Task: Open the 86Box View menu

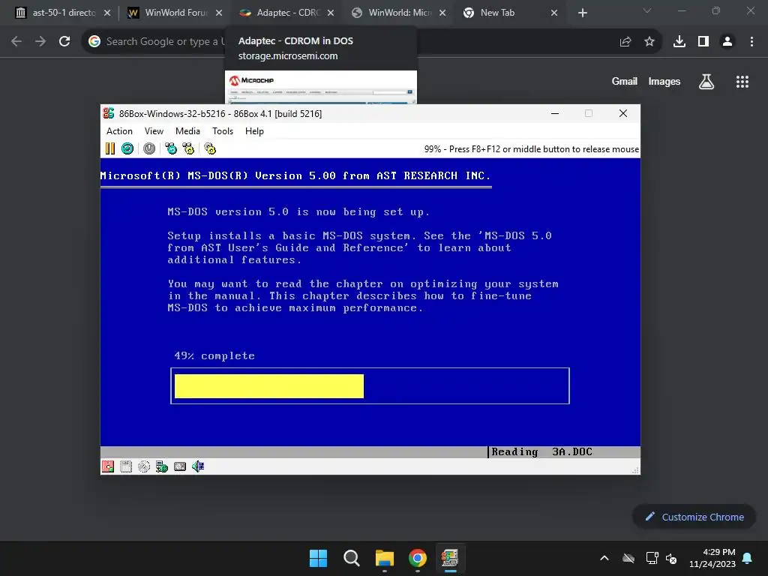Action: tap(154, 131)
